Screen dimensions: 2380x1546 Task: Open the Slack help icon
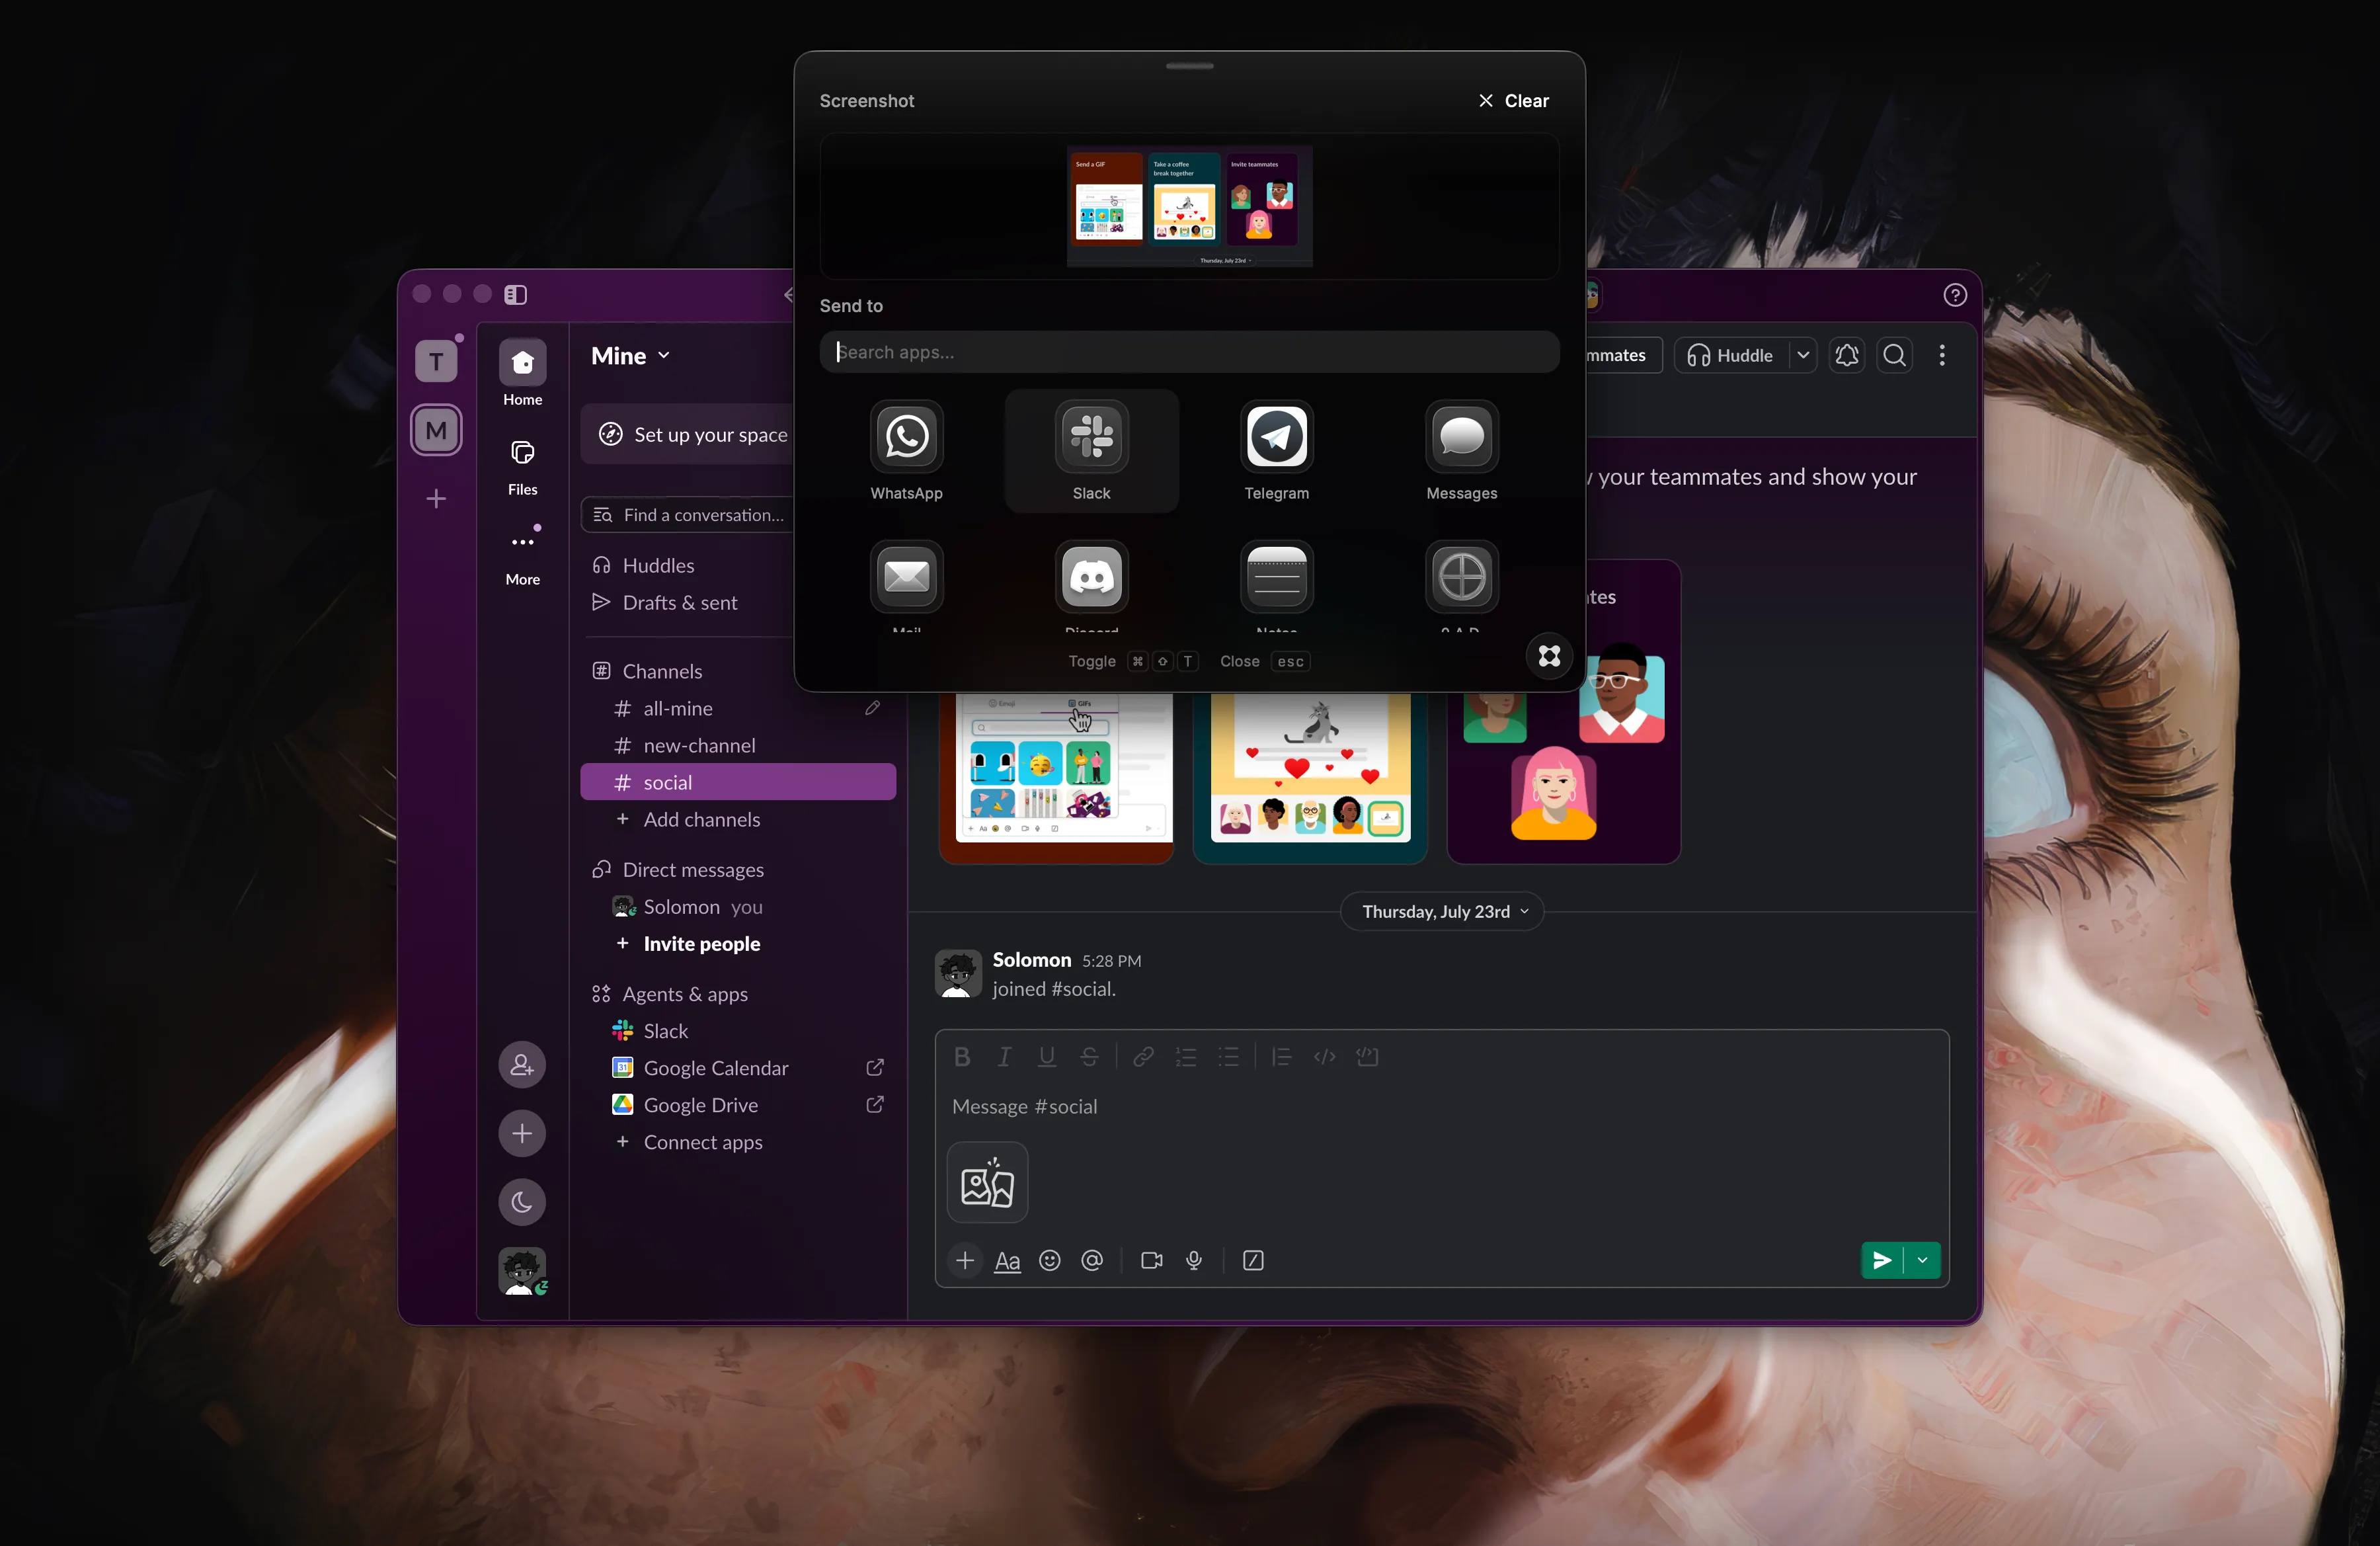(1955, 295)
